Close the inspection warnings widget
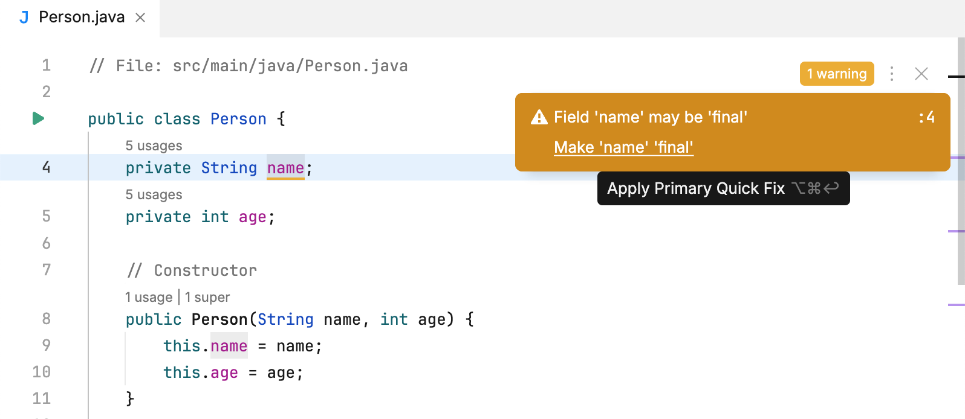The image size is (965, 419). (x=921, y=74)
